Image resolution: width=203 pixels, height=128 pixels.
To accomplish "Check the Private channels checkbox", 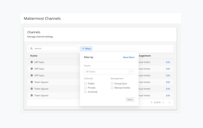I will 86,88.
